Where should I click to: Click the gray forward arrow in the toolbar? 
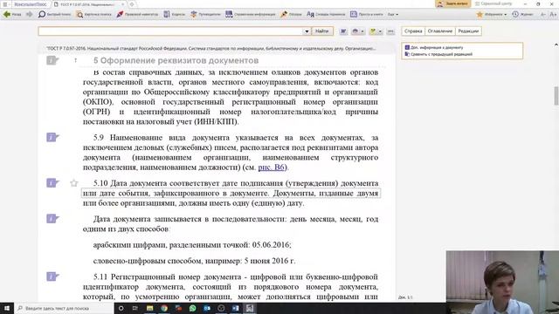(29, 14)
